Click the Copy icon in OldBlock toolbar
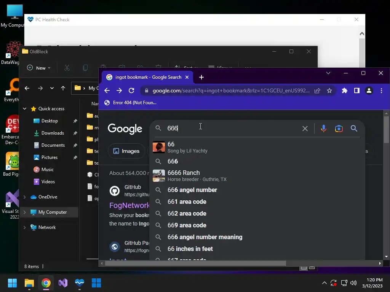The image size is (390, 292). [85, 68]
